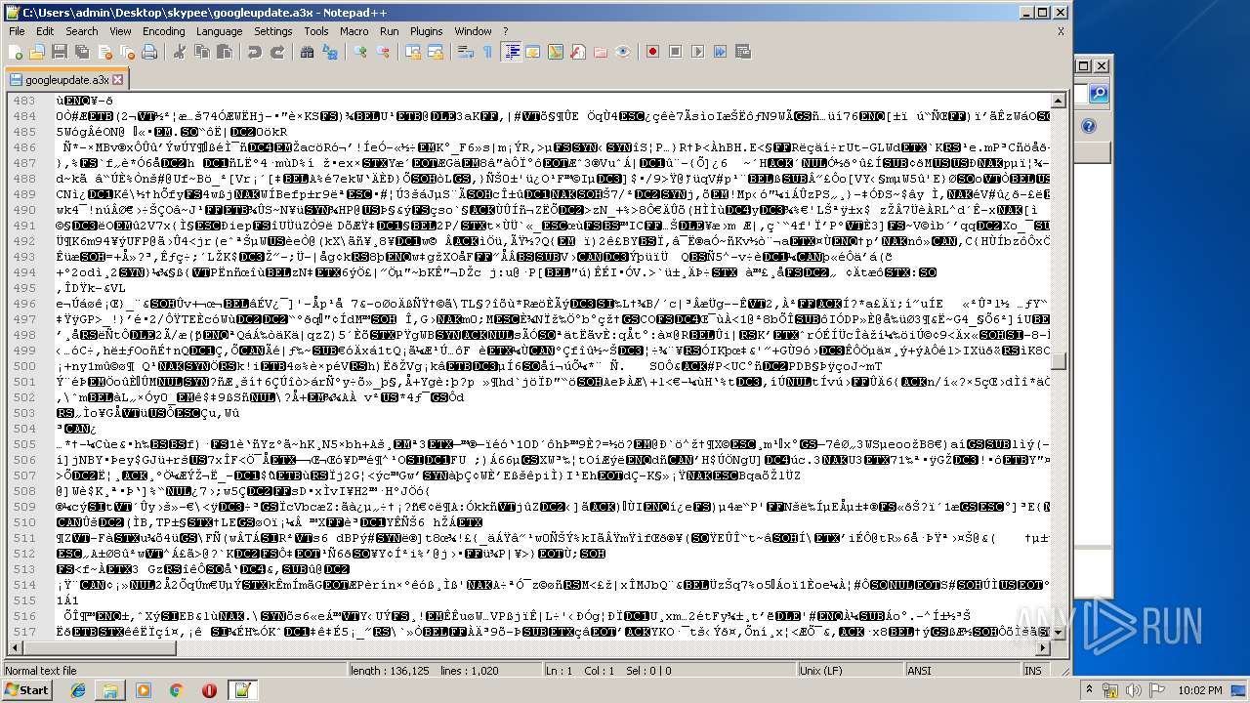Image resolution: width=1250 pixels, height=703 pixels.
Task: Undo the last action with the Undo arrow
Action: click(254, 52)
